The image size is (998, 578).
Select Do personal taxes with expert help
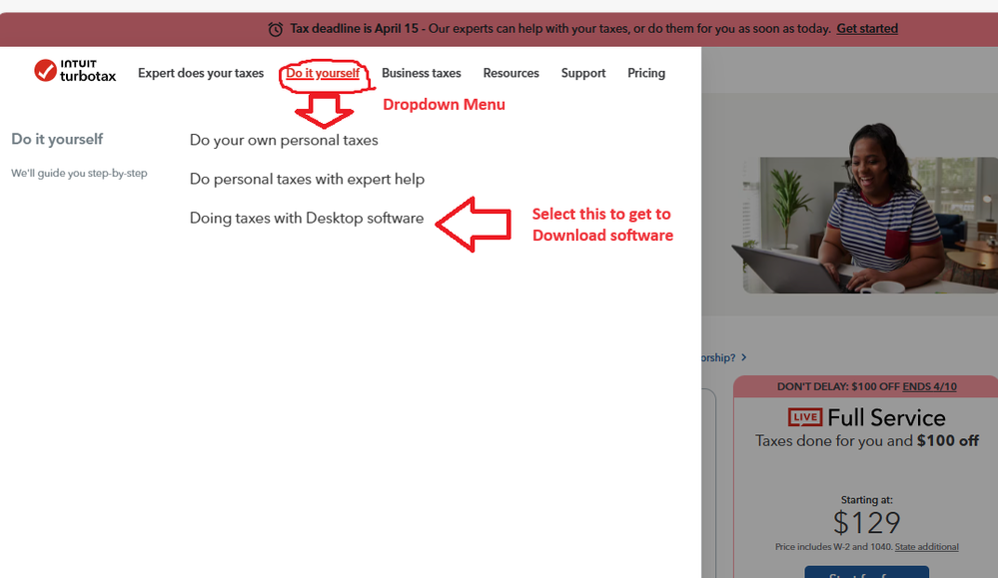coord(307,180)
